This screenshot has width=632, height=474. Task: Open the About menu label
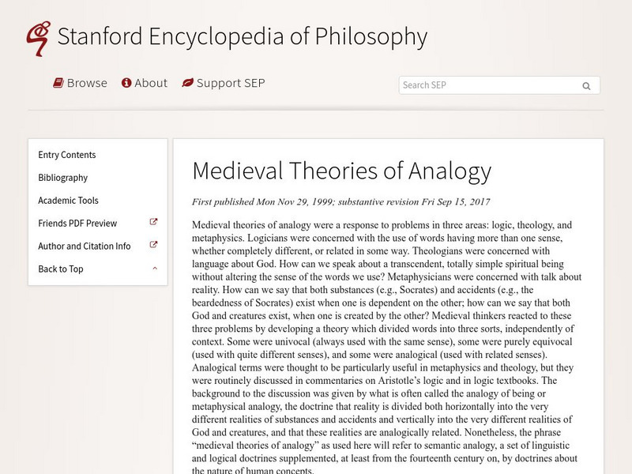151,83
